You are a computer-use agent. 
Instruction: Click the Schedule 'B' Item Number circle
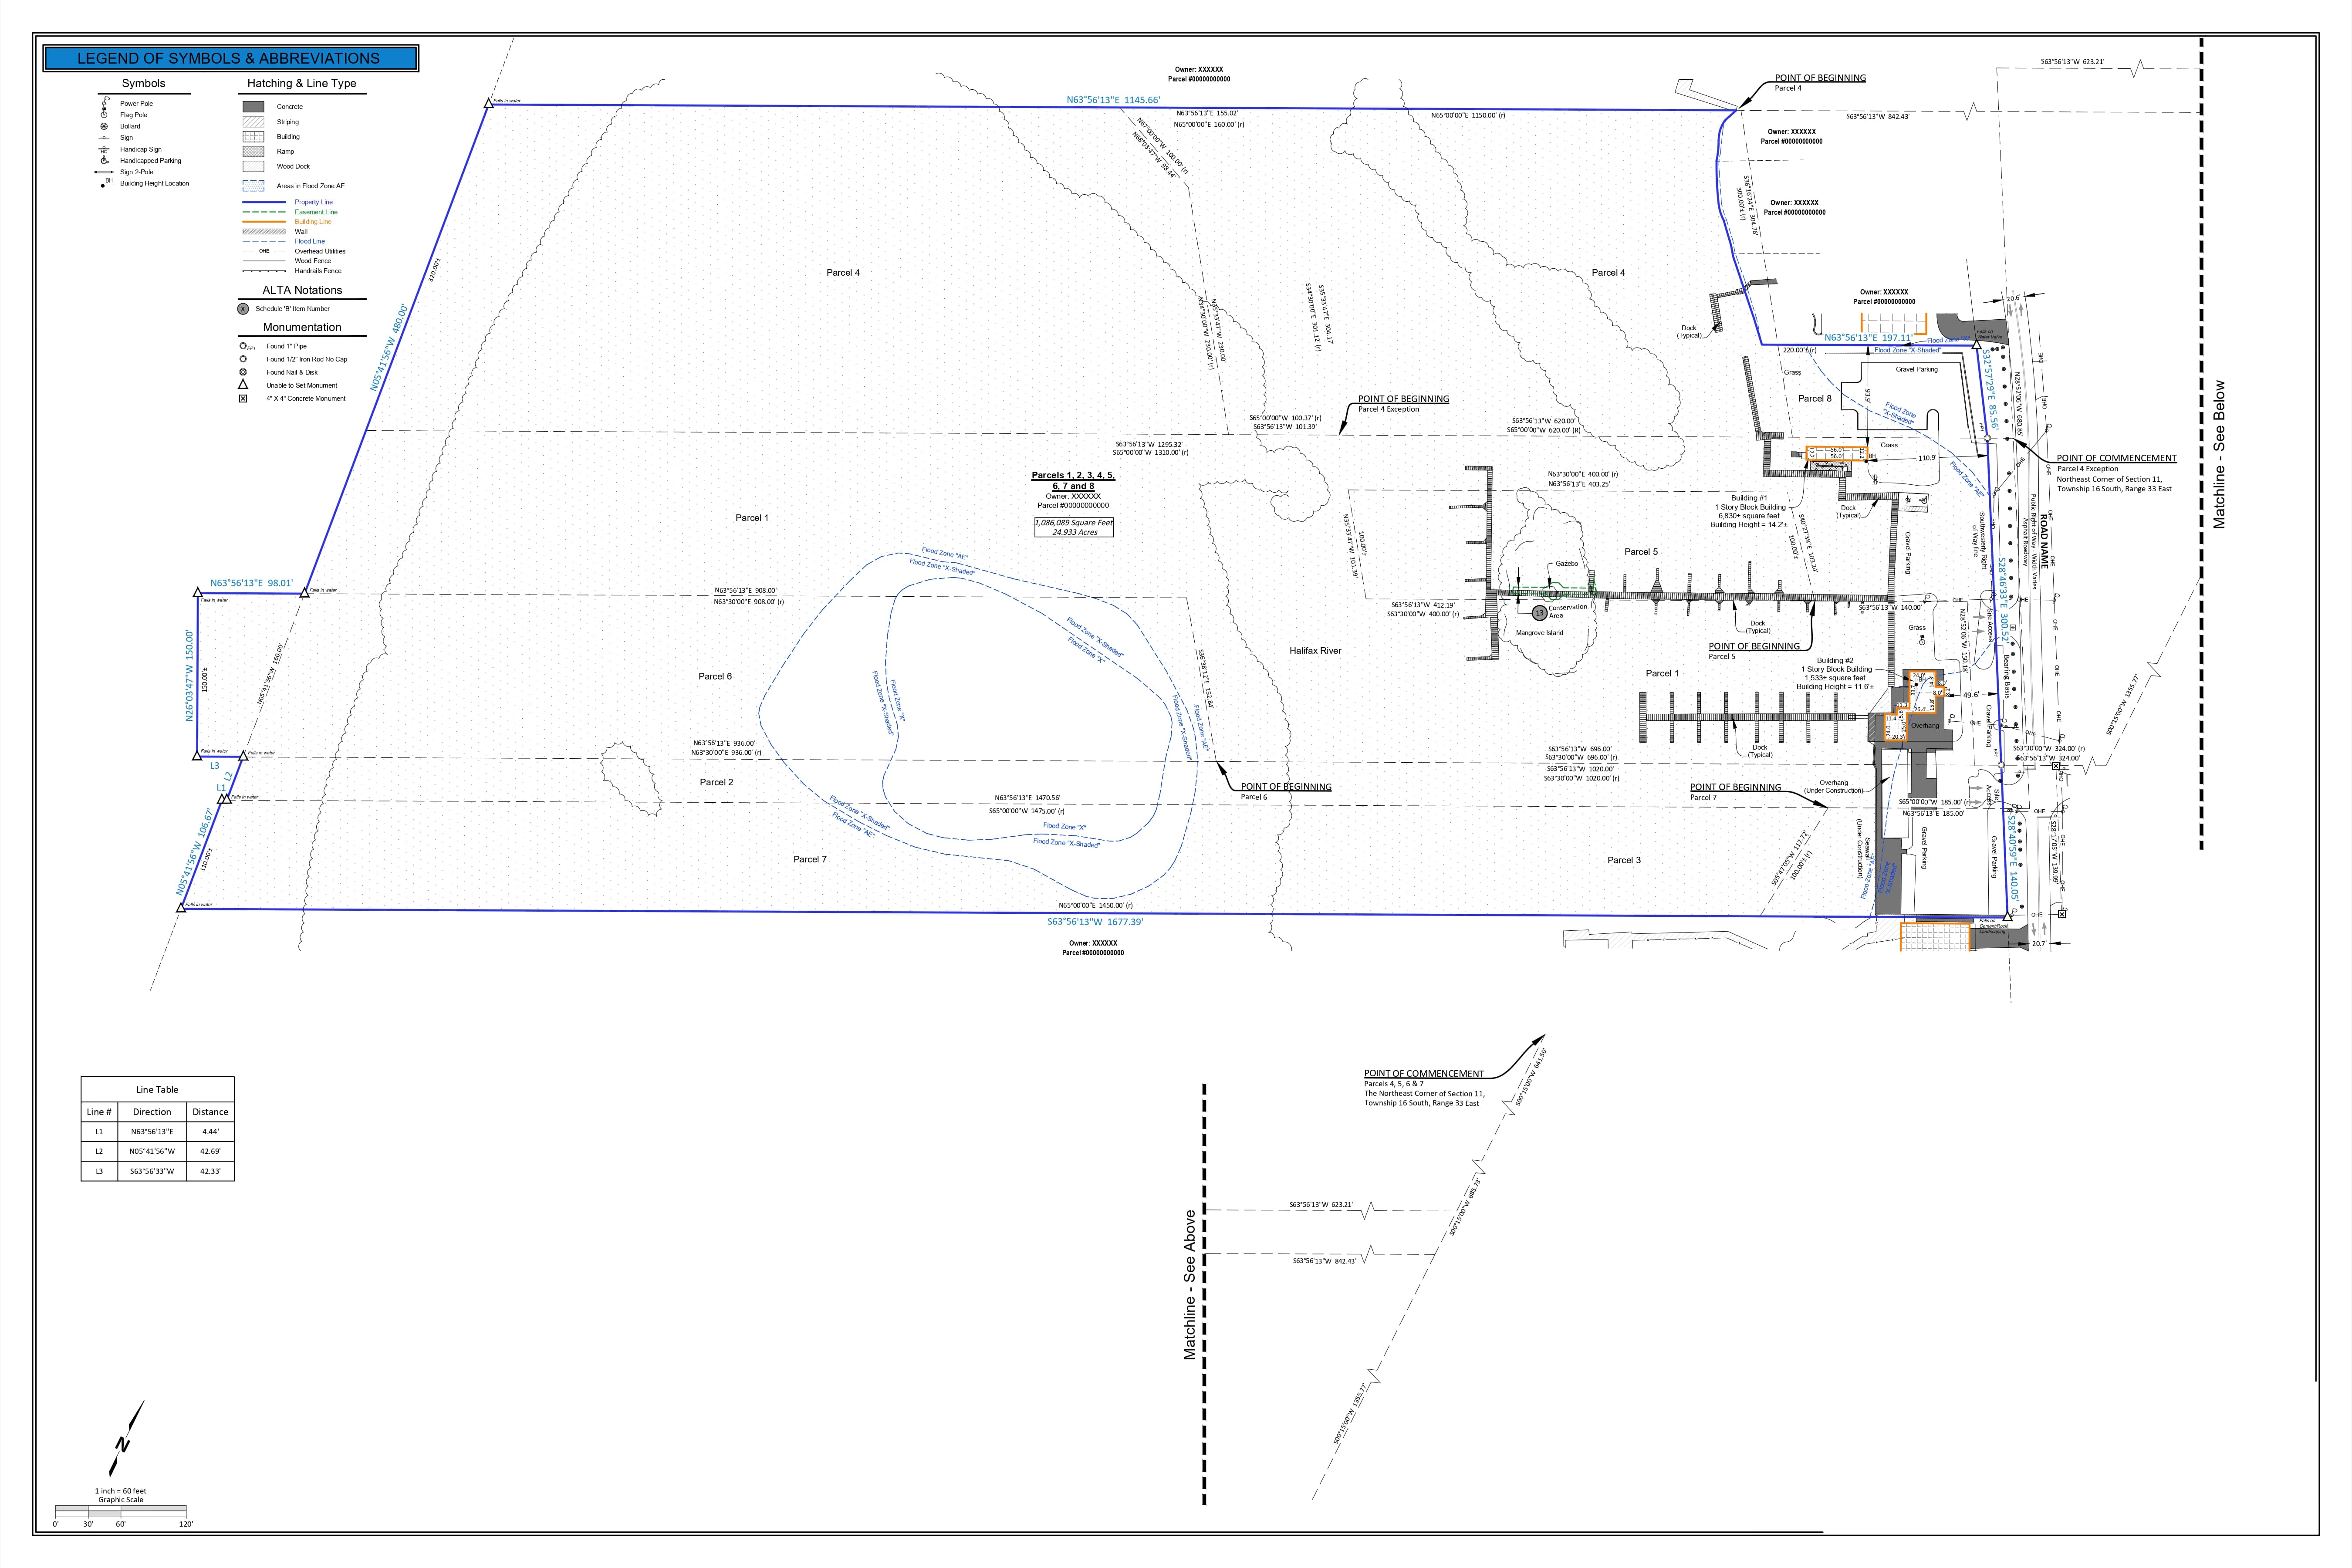pyautogui.click(x=243, y=309)
